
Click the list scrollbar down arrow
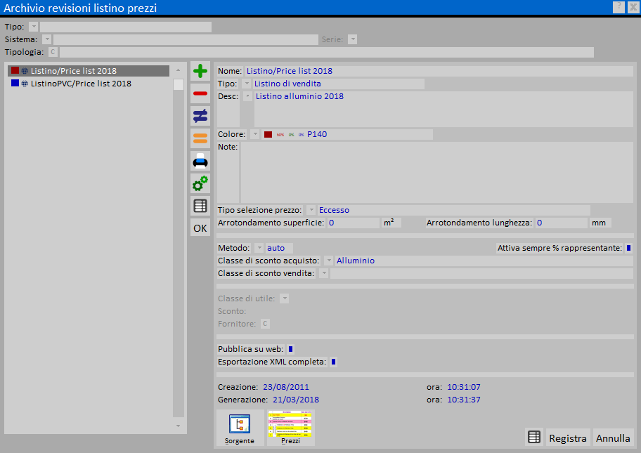pyautogui.click(x=179, y=426)
